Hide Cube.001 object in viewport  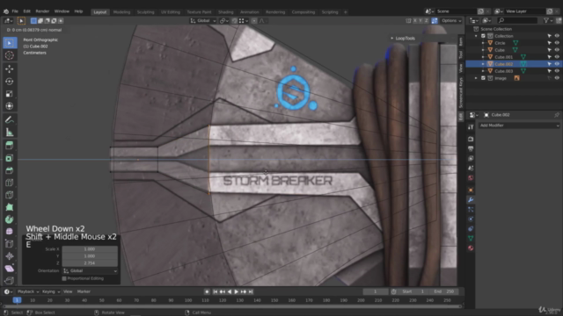557,57
